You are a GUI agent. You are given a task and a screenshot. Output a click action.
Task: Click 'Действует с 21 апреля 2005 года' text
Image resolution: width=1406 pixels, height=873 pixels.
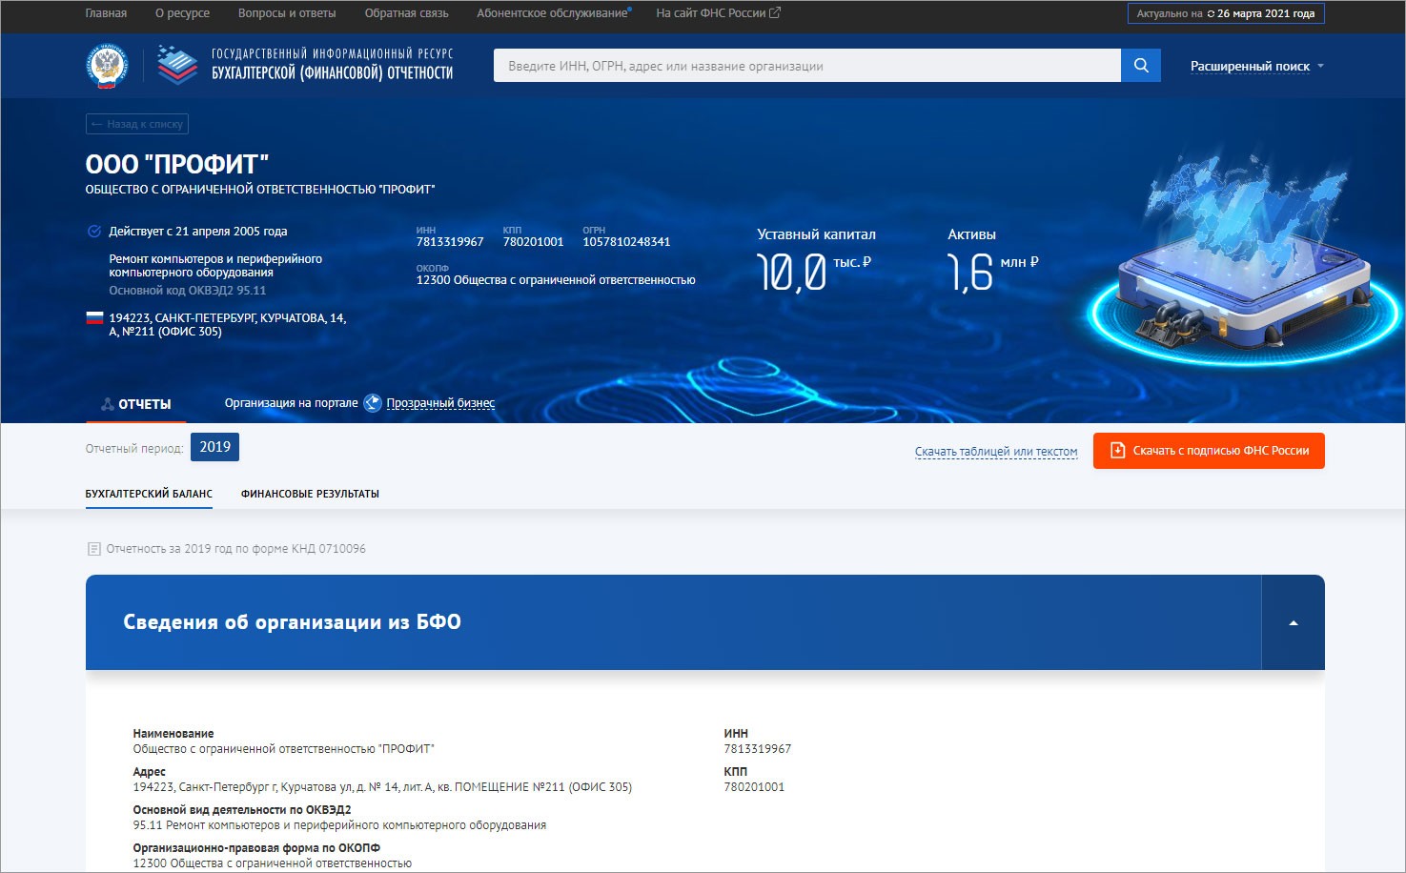(x=198, y=232)
